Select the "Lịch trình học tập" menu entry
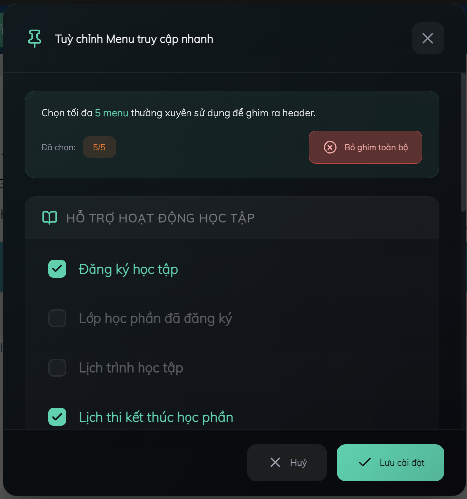 click(132, 368)
